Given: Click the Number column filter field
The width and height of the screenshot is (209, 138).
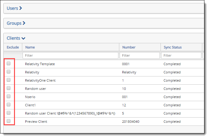Looking at the screenshot, I should [139, 56].
